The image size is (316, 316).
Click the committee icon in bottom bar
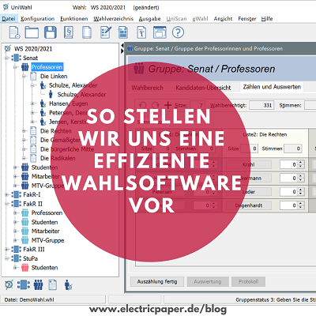(24, 284)
